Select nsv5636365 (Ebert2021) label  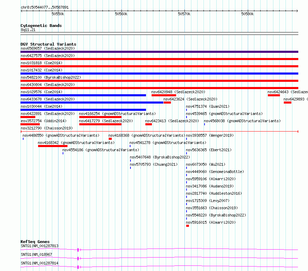pos(209,150)
